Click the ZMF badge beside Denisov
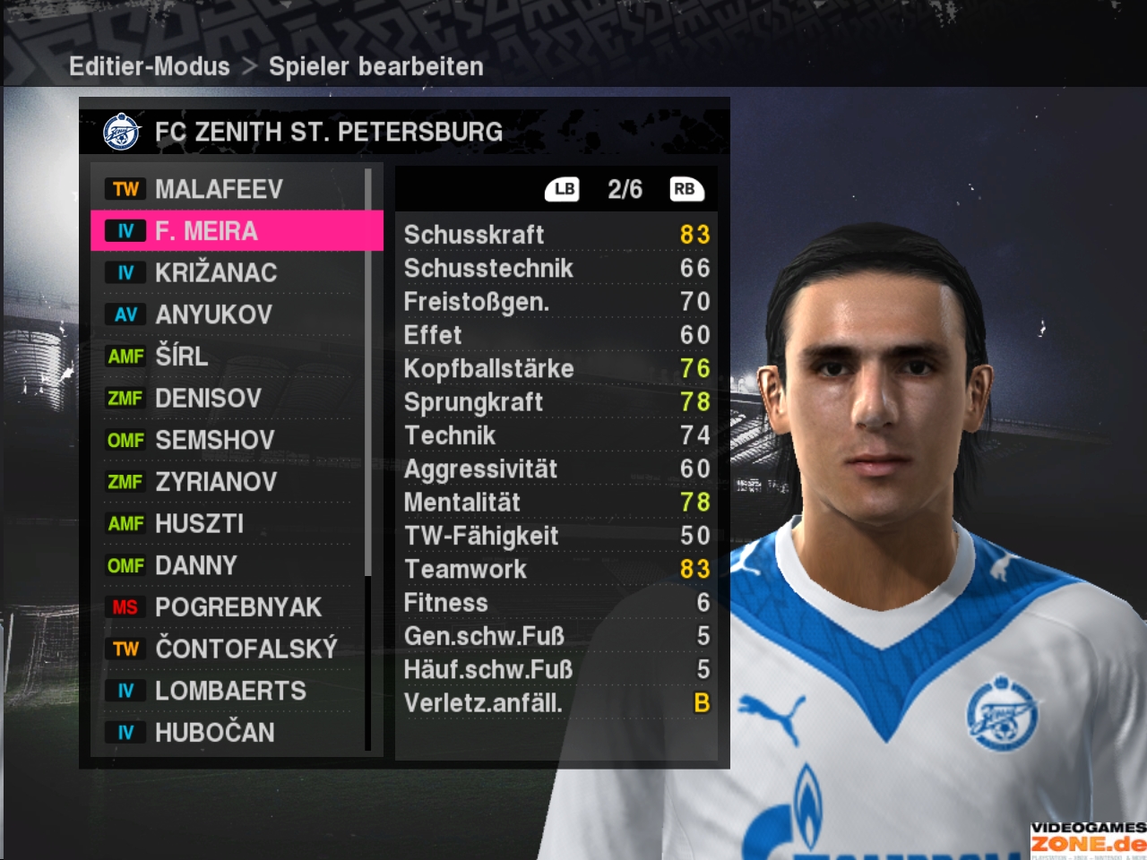 tap(125, 398)
